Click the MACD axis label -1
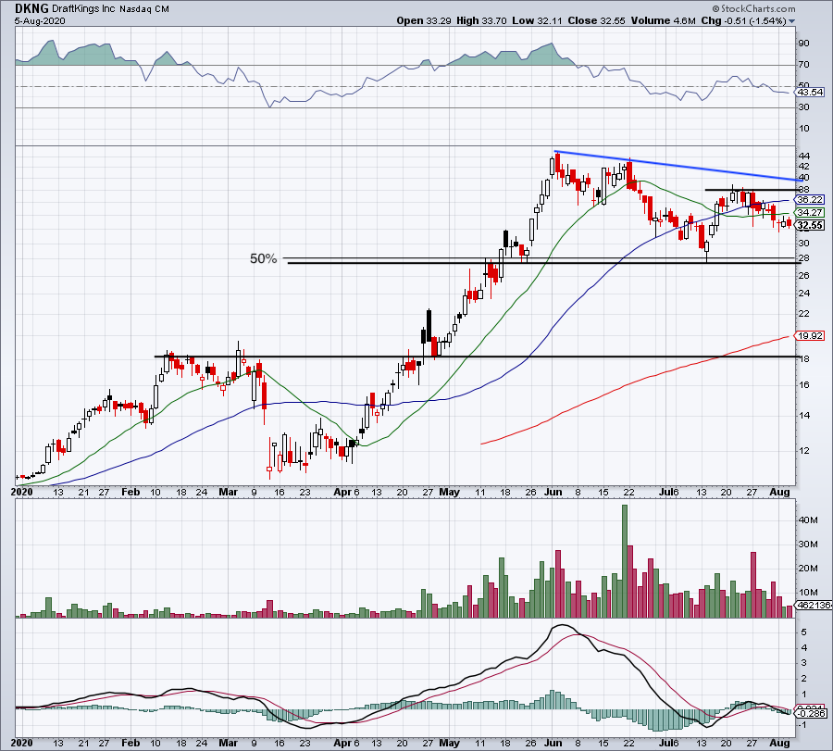This screenshot has width=833, height=751. 803,725
